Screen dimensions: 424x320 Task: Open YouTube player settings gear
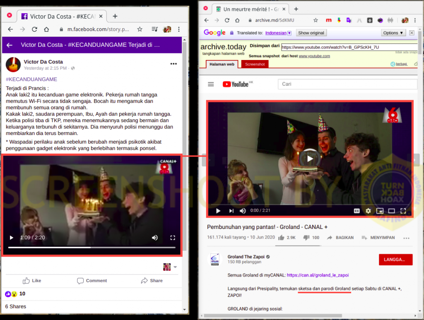pyautogui.click(x=368, y=211)
